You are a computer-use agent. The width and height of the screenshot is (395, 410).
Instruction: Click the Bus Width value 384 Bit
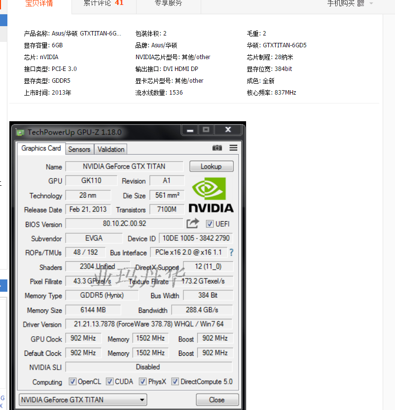click(208, 295)
